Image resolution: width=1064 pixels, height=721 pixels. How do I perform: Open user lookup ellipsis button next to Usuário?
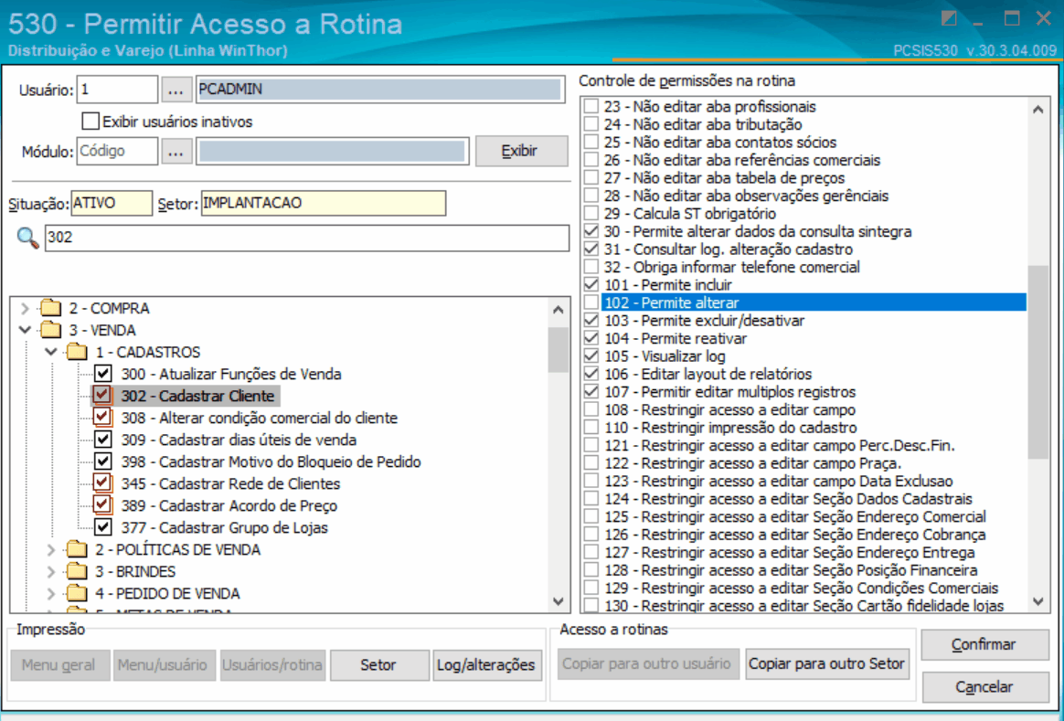[x=176, y=90]
